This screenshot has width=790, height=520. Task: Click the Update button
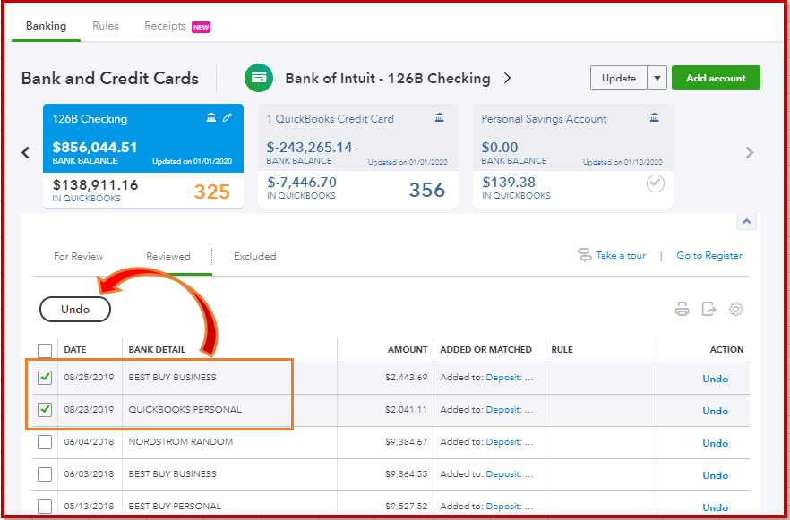tap(619, 78)
